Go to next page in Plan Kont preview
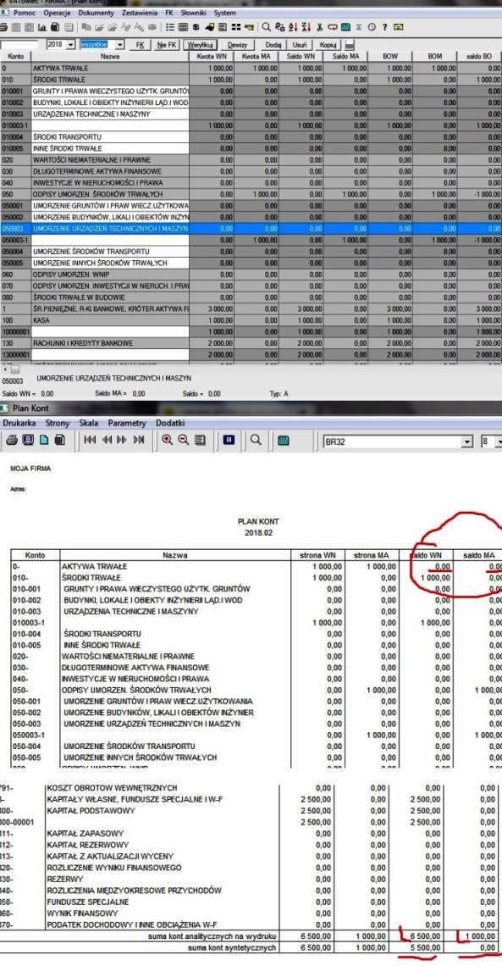This screenshot has width=502, height=966. [x=121, y=440]
